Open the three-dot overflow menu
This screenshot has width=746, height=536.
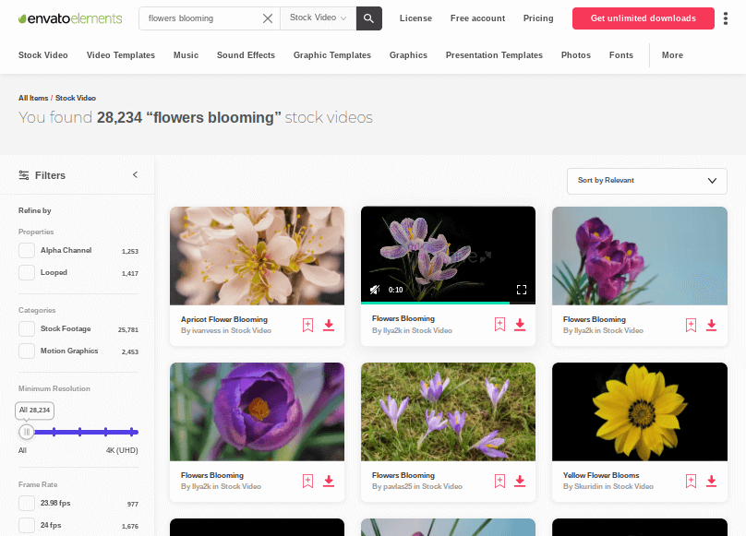[726, 18]
